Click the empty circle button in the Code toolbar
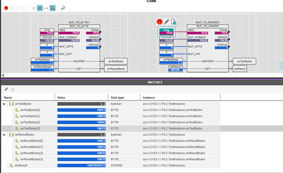This screenshot has height=173, width=283. tap(13, 8)
